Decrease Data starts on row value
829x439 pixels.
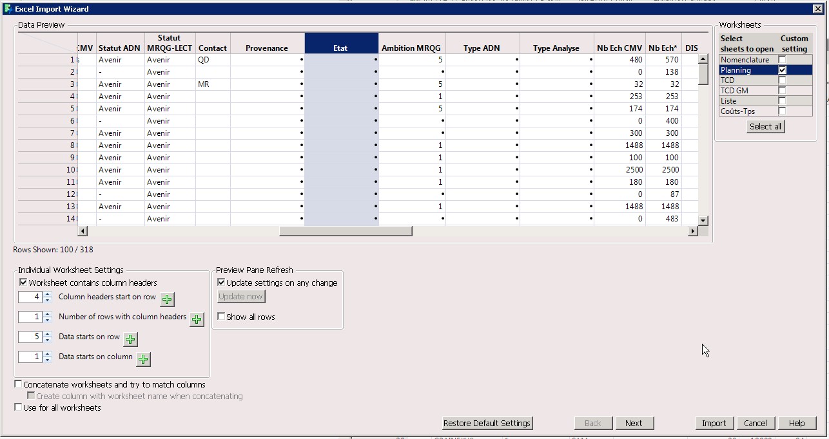click(48, 340)
